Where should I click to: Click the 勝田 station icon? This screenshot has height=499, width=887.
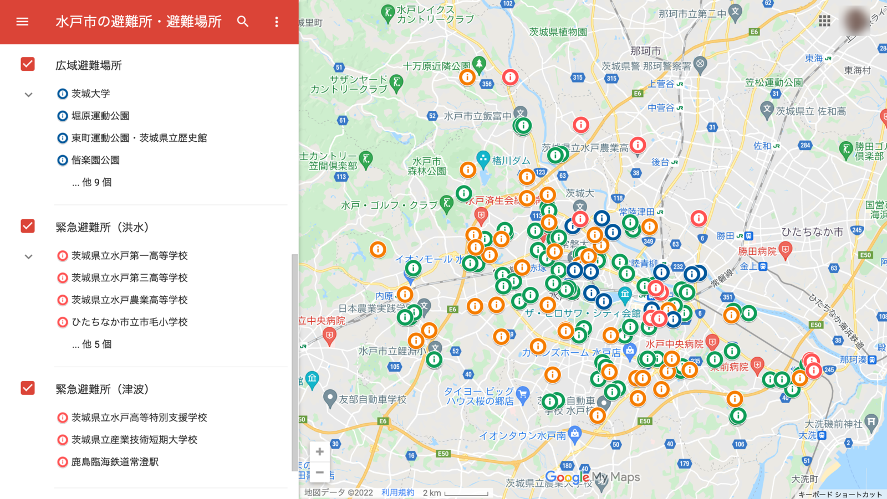click(x=749, y=236)
